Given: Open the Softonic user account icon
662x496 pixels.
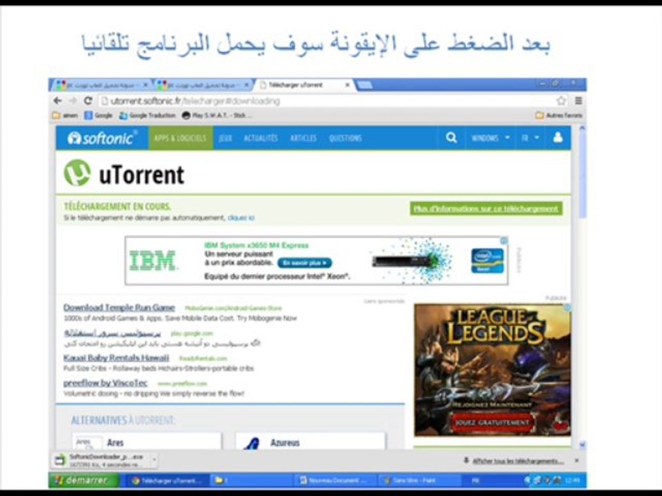Looking at the screenshot, I should point(558,138).
